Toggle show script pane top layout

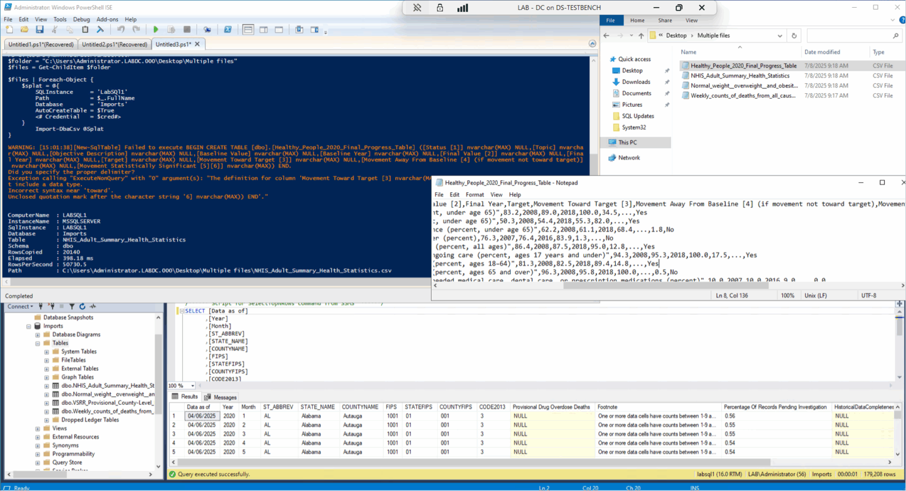point(248,29)
